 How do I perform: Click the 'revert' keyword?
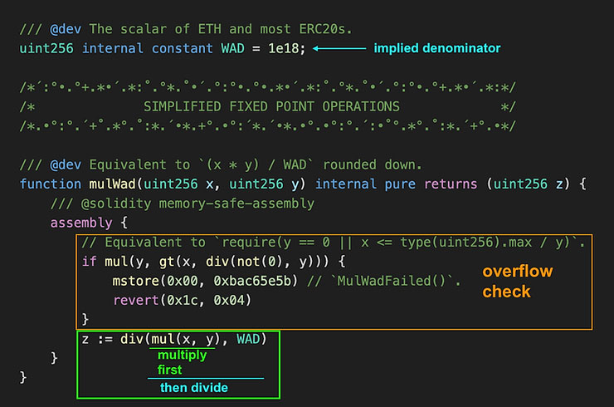pyautogui.click(x=135, y=301)
